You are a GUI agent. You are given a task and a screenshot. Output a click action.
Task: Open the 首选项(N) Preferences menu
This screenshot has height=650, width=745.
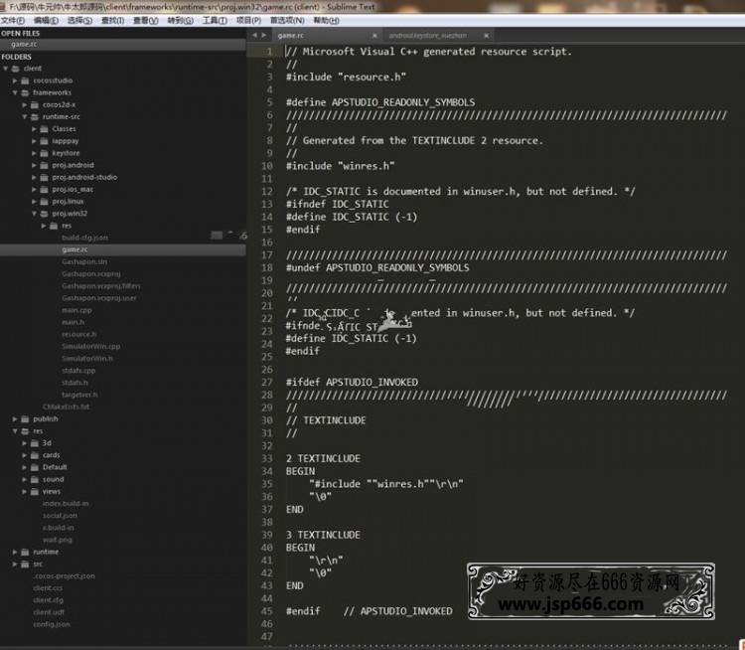tap(287, 20)
